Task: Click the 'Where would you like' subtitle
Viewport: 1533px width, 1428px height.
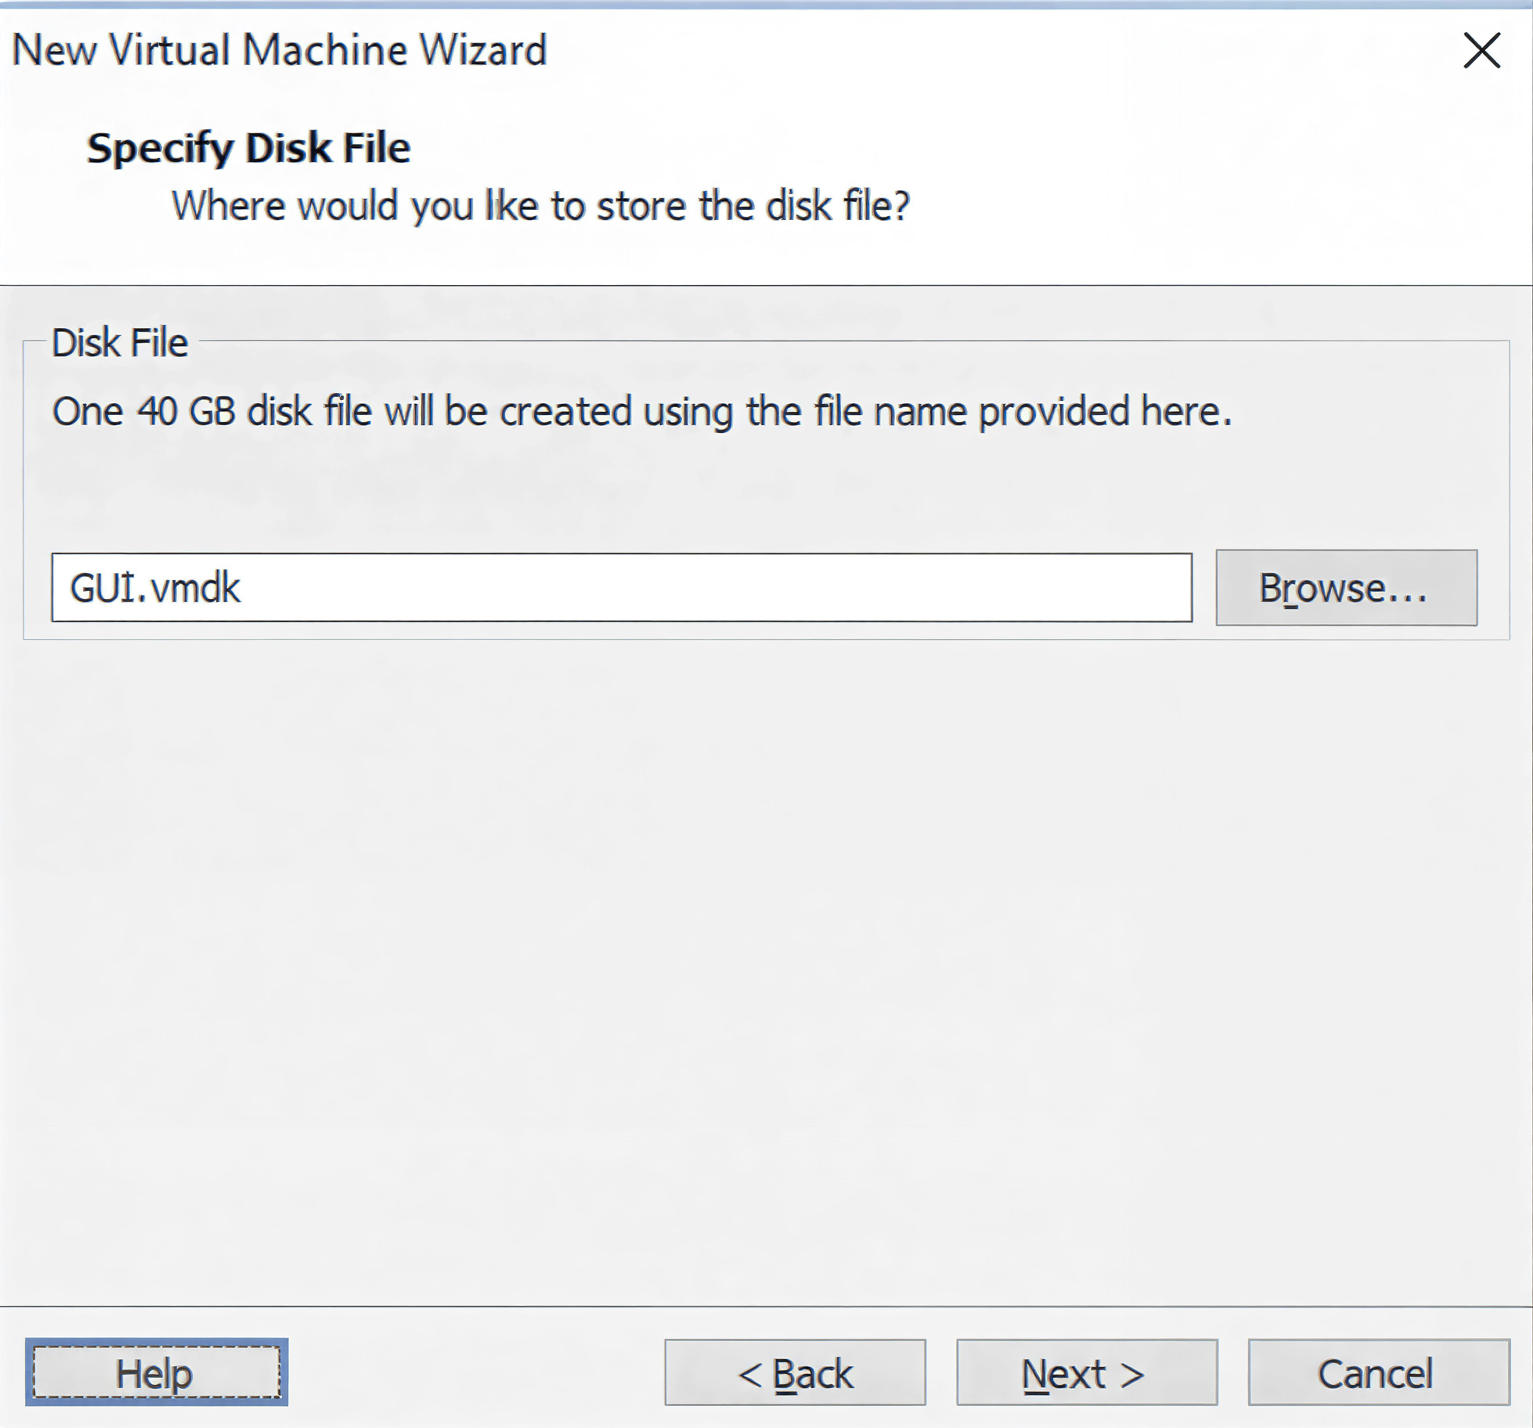Action: [x=540, y=206]
